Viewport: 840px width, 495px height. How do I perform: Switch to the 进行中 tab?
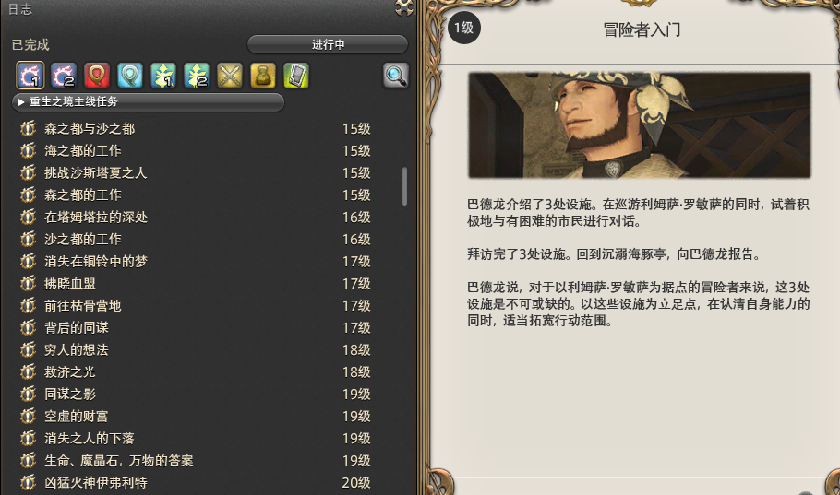[328, 44]
